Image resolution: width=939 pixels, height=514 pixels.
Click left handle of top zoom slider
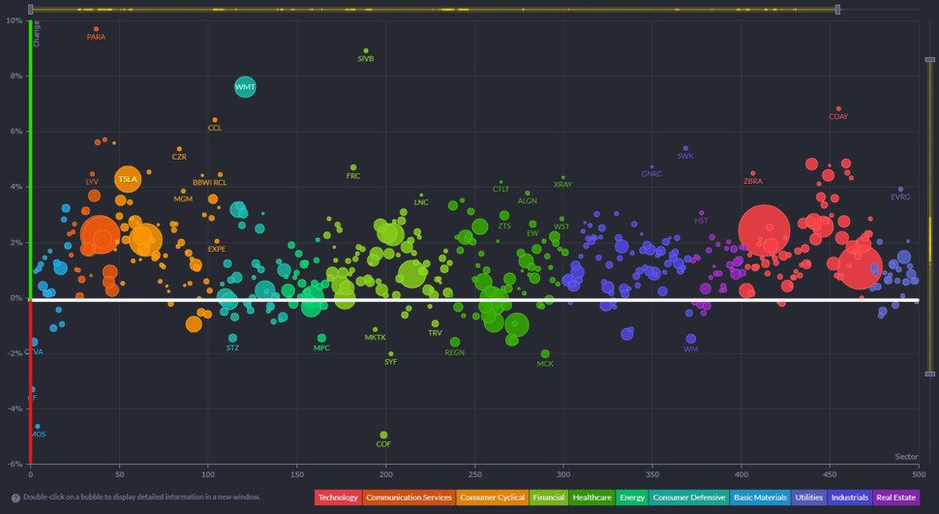(x=31, y=10)
